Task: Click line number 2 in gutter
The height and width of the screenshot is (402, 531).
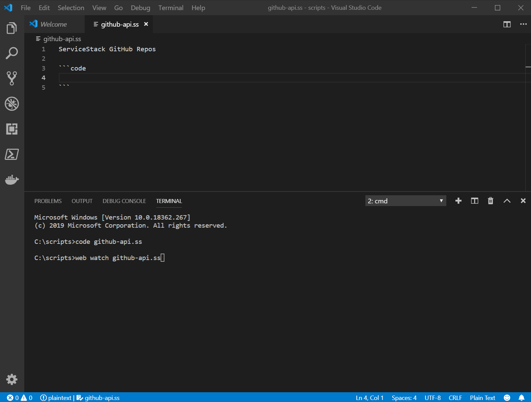Action: coord(44,59)
